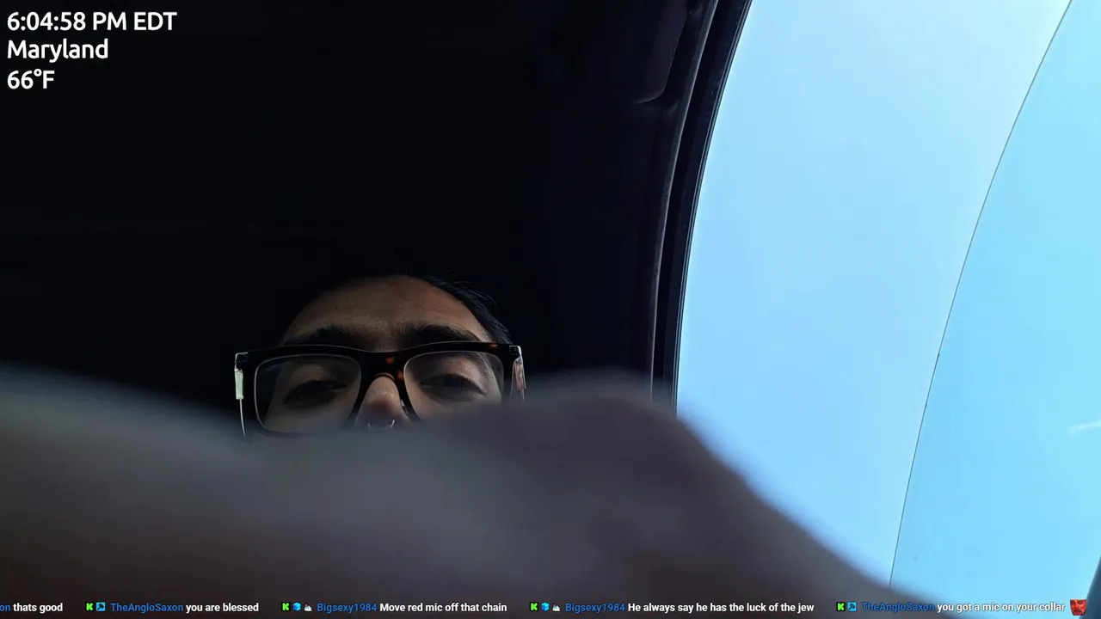Click the green K badge before 'you are blessed'
The image size is (1101, 619).
click(89, 607)
